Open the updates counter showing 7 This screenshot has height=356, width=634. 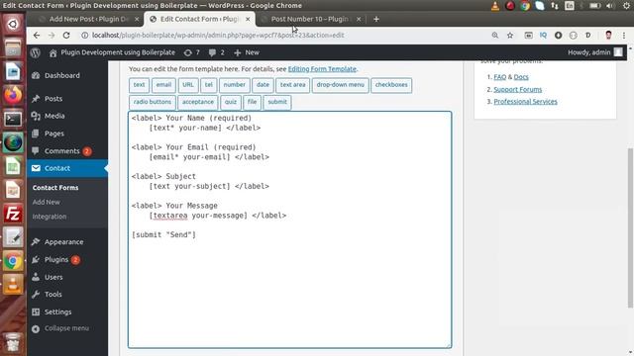pyautogui.click(x=192, y=52)
